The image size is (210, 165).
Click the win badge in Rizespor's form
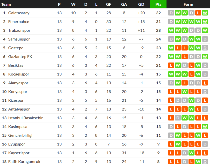pyautogui.click(x=191, y=100)
